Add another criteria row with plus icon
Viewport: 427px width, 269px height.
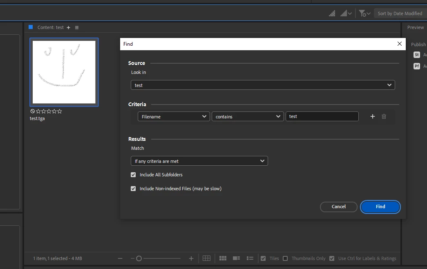tap(373, 116)
